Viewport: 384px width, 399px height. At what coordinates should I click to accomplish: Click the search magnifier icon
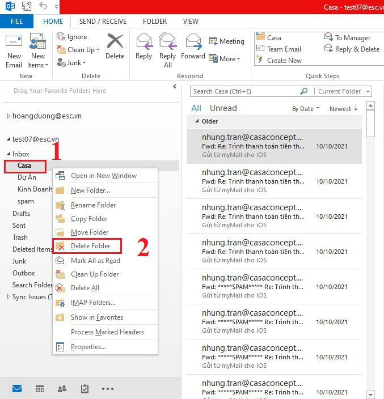pos(304,91)
